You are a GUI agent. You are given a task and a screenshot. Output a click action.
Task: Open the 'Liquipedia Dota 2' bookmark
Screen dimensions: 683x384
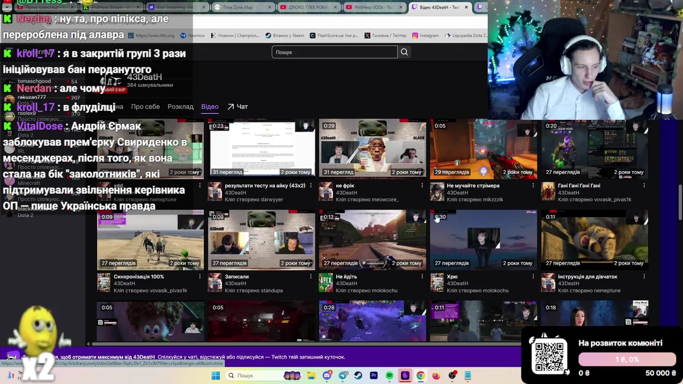(x=465, y=36)
